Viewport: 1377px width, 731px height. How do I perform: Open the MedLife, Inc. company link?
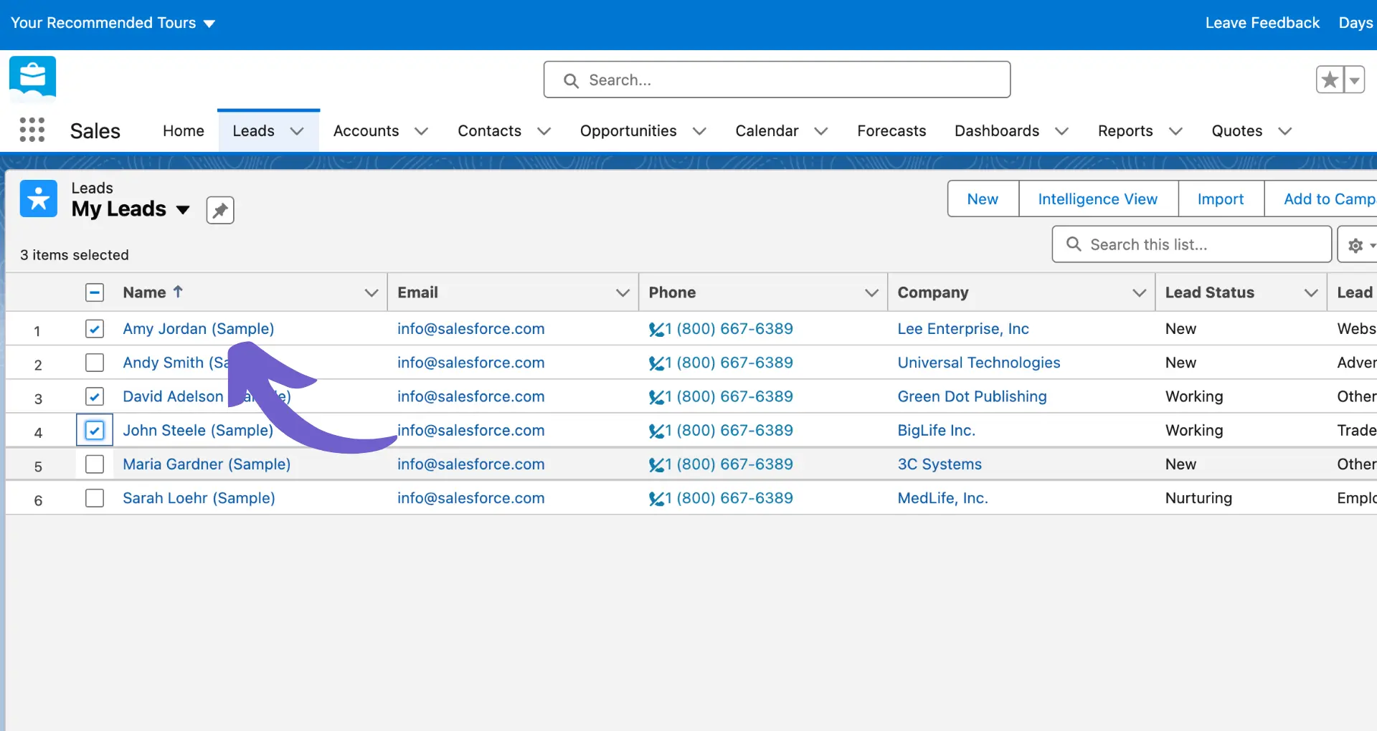point(942,498)
